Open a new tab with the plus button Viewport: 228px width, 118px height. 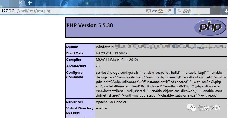click(30, 3)
